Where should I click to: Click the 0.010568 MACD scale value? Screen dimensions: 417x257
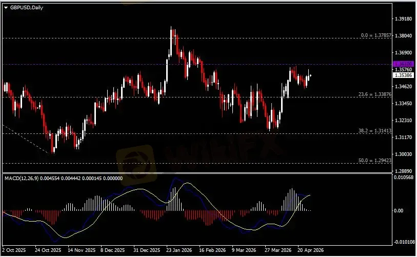(x=403, y=177)
